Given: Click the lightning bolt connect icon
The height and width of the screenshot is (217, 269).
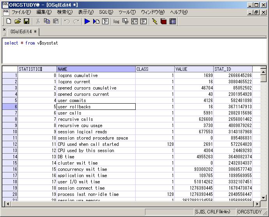Looking at the screenshot, I should tap(155, 21).
